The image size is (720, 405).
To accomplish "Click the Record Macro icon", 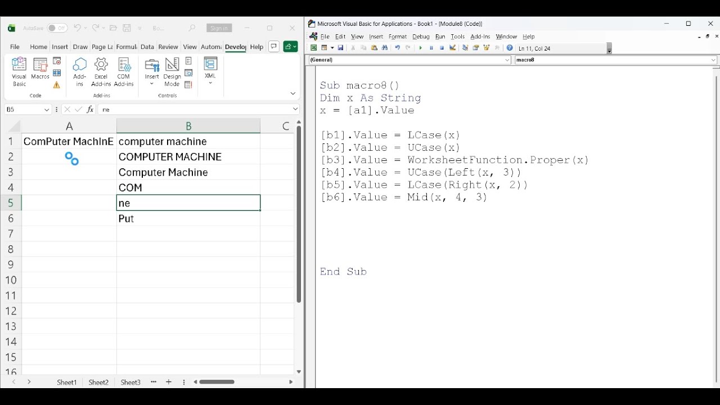I will (57, 61).
